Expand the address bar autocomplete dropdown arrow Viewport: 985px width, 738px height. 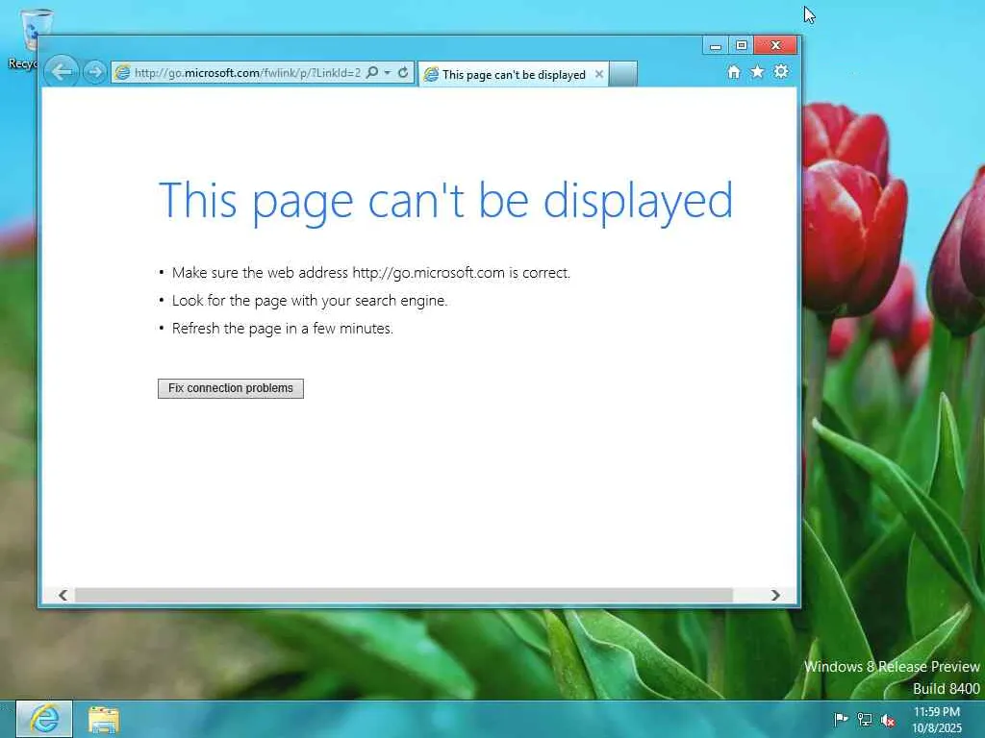click(x=388, y=73)
